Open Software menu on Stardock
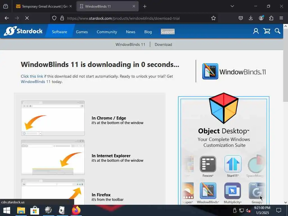The image size is (288, 216). tap(60, 32)
